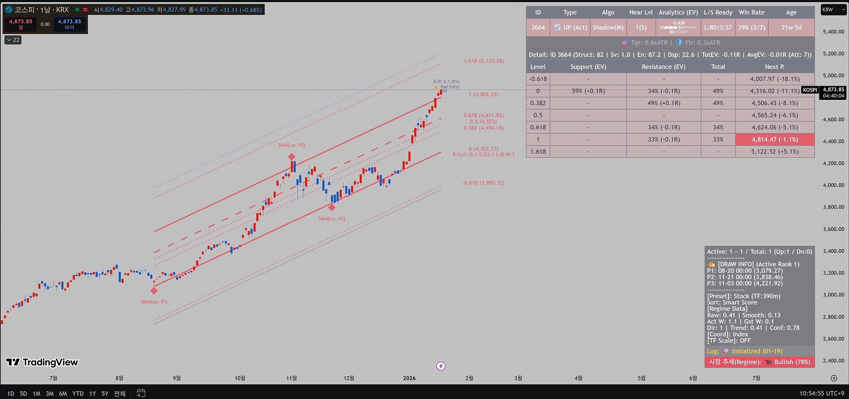
Task: Click the 시장 추세(Regime) Bullish bar
Action: (x=760, y=362)
